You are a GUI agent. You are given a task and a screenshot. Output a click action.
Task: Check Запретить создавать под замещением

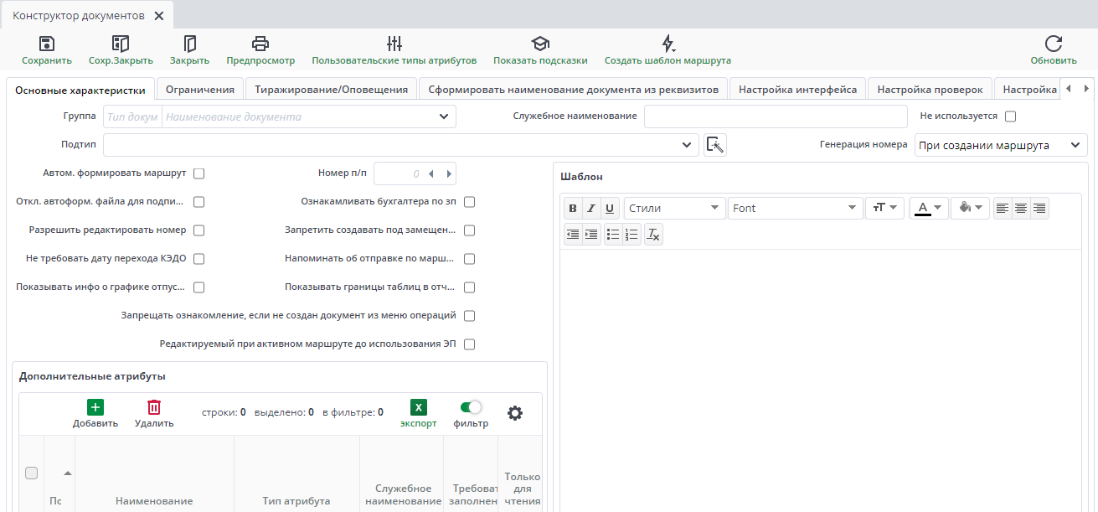470,230
